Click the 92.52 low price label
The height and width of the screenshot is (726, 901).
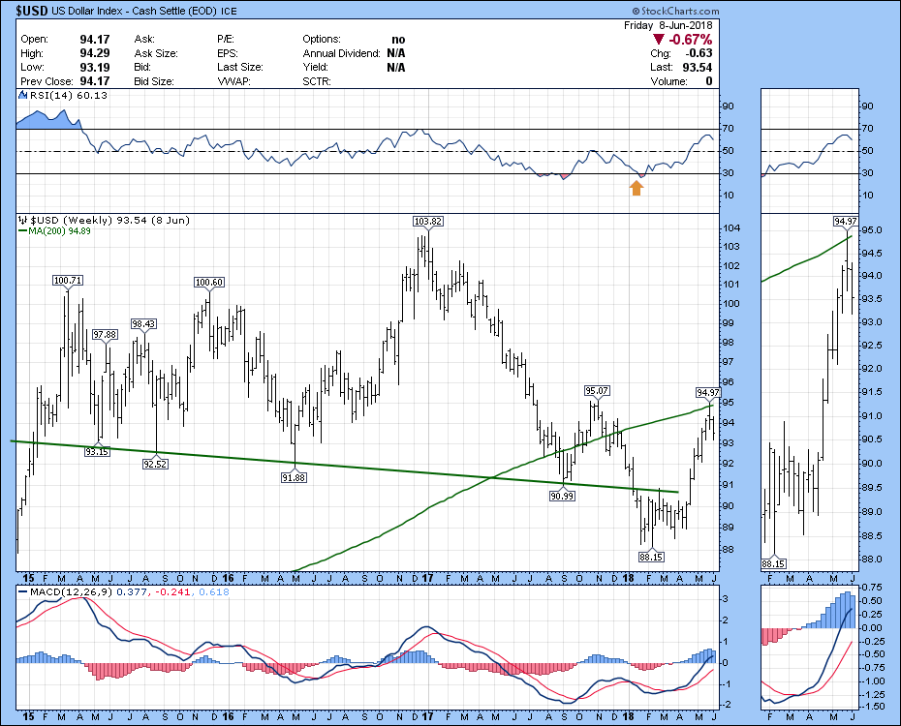click(156, 464)
